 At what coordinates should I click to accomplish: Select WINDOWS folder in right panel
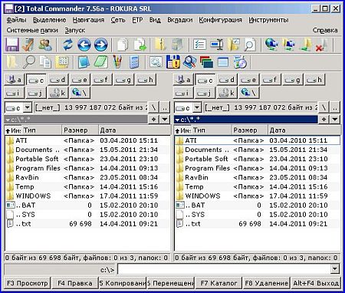[x=257, y=196]
